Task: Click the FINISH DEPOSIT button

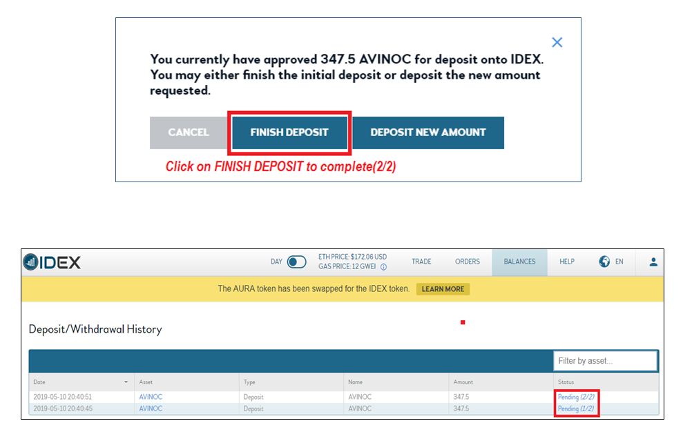Action: 289,133
